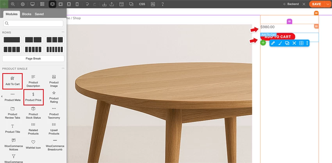Image resolution: width=332 pixels, height=163 pixels.
Task: Select the three-column row layout
Action: [x=55, y=40]
